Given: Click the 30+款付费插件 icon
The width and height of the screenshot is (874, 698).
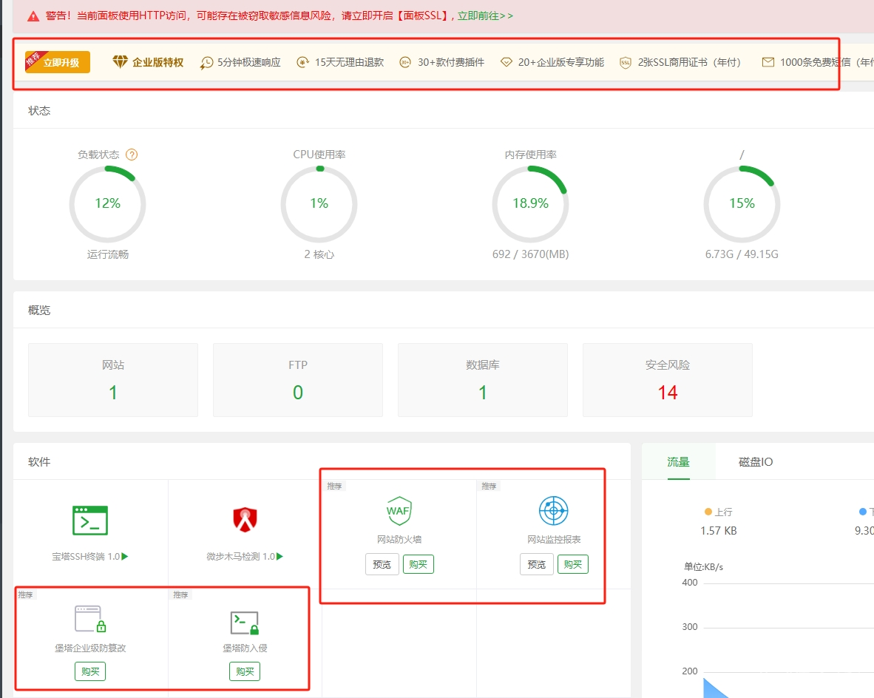Looking at the screenshot, I should point(405,62).
